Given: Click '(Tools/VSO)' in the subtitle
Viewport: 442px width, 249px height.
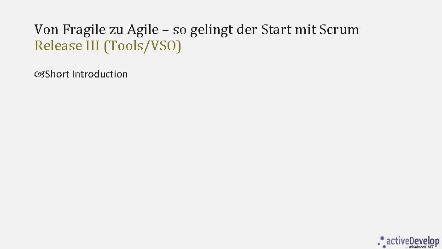Looking at the screenshot, I should coord(142,46).
